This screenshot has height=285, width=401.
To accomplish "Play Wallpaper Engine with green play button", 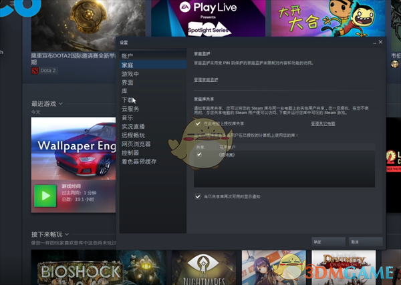I will [45, 196].
